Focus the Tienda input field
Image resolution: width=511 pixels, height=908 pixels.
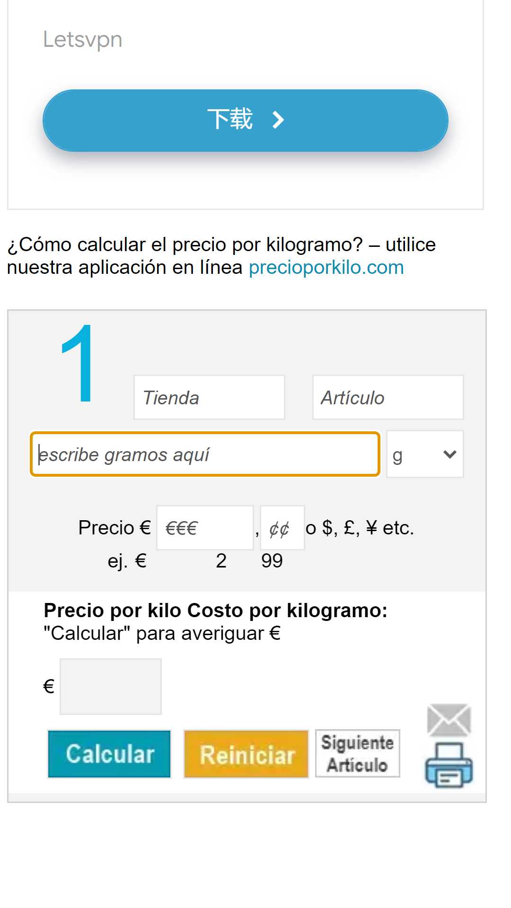[x=209, y=397]
